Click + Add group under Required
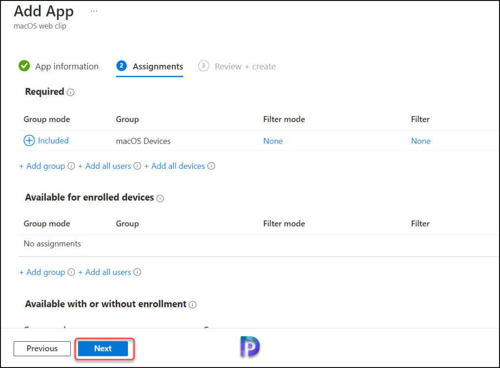 click(x=42, y=166)
